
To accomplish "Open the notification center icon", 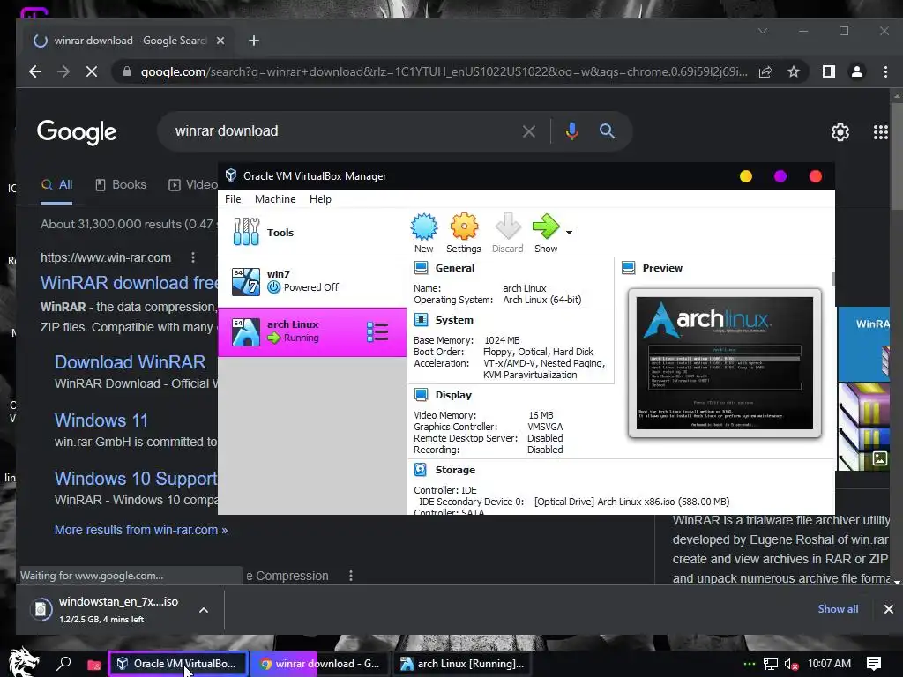I will 874,664.
